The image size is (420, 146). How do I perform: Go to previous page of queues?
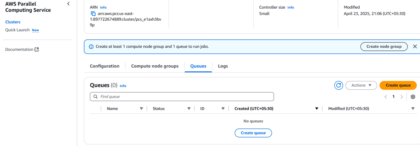pyautogui.click(x=386, y=97)
